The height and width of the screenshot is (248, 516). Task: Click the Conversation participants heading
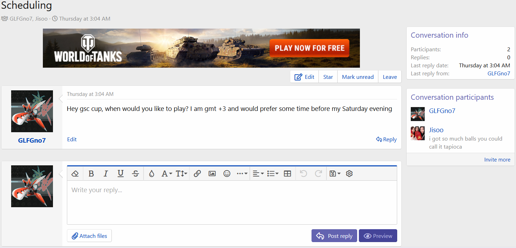452,97
